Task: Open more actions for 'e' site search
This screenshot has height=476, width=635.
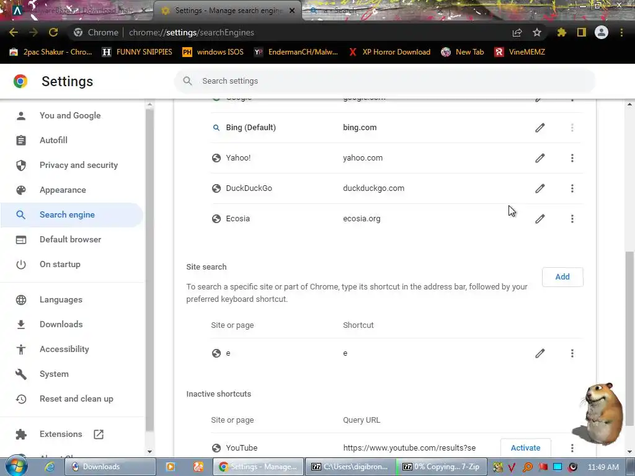Action: point(572,353)
